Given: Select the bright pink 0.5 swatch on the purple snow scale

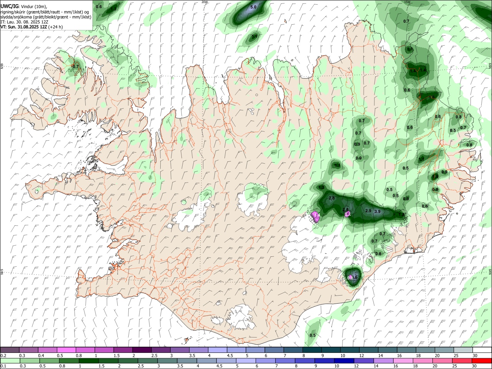Looking at the screenshot, I should (x=66, y=350).
